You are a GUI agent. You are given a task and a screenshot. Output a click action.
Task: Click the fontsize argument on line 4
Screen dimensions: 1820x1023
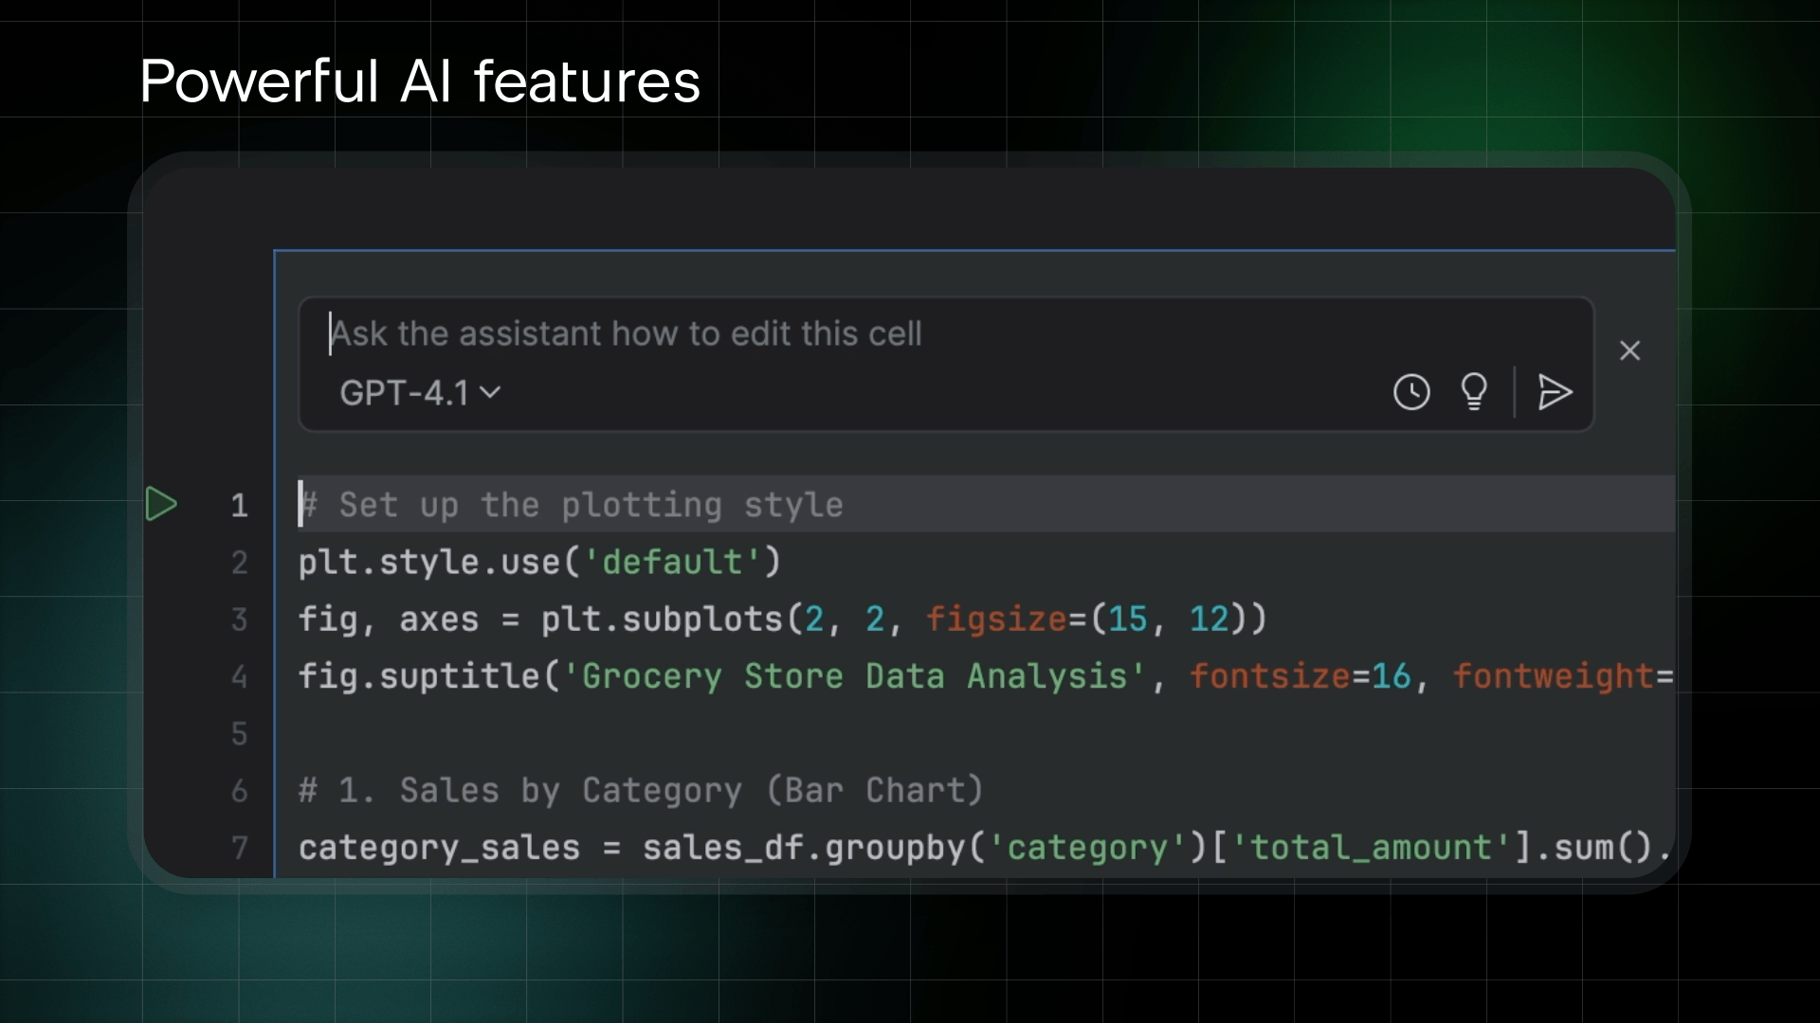[1270, 676]
